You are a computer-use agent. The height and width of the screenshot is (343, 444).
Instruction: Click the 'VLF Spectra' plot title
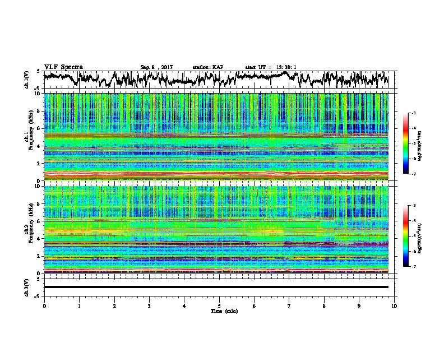point(63,67)
